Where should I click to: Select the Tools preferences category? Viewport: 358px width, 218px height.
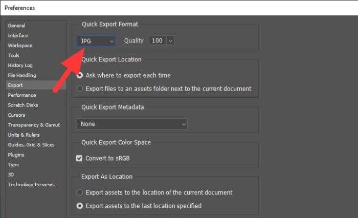pos(13,55)
